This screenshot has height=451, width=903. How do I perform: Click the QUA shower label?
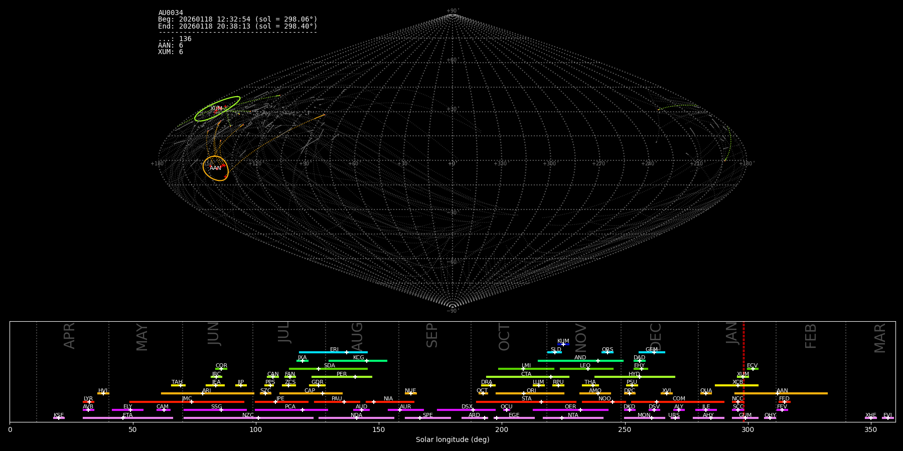(706, 391)
